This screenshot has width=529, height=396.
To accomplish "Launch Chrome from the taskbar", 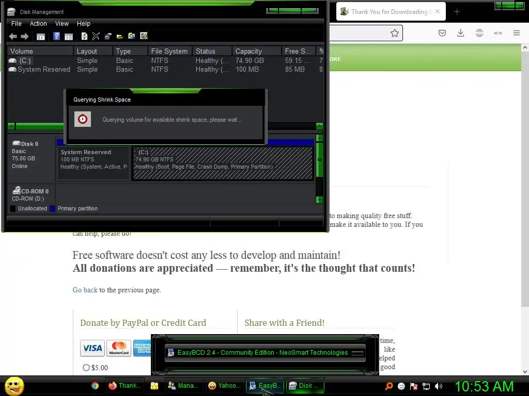I will (95, 386).
